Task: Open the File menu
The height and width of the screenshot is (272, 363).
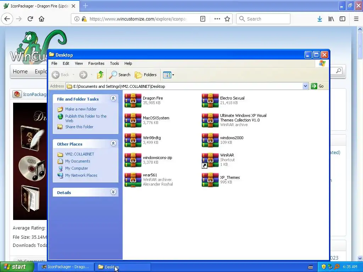Action: coord(54,63)
